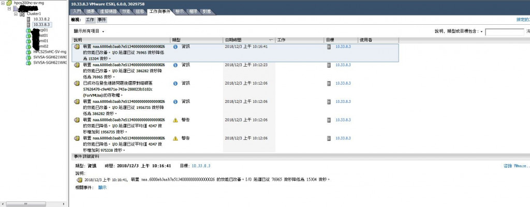Click 資訊 icon of the ForVMUse restored row

(x=175, y=83)
